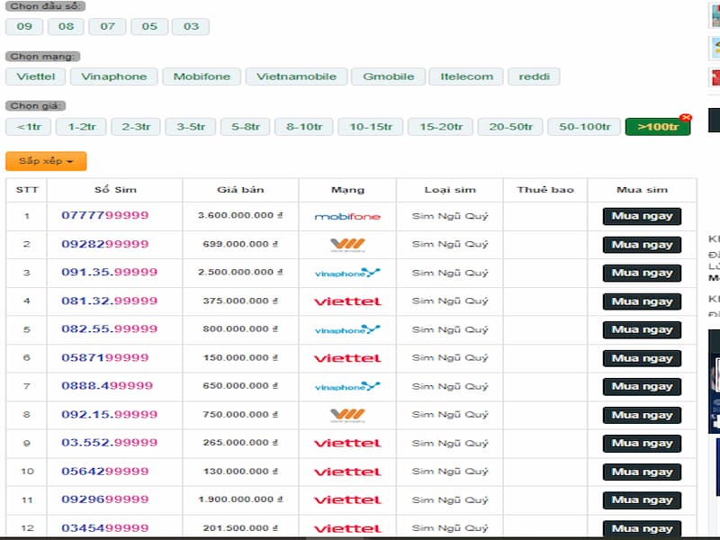Image resolution: width=720 pixels, height=540 pixels.
Task: Click Viettel logo for 0587199999
Action: point(347,358)
